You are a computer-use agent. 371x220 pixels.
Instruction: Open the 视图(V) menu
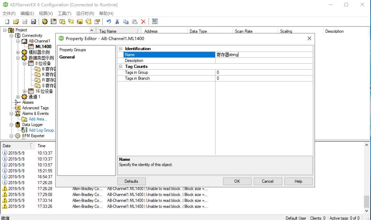tap(46, 14)
